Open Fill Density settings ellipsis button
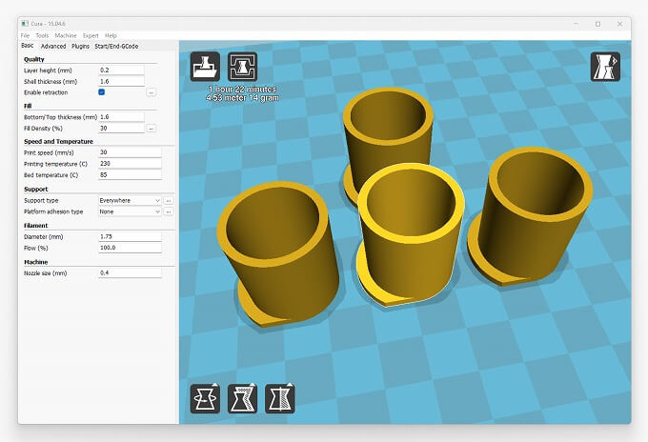 (151, 128)
